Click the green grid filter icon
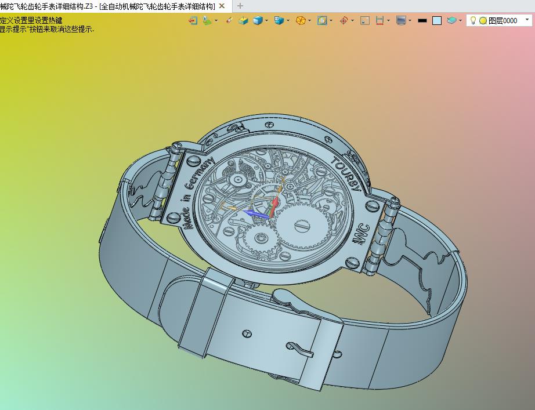 tap(207, 21)
